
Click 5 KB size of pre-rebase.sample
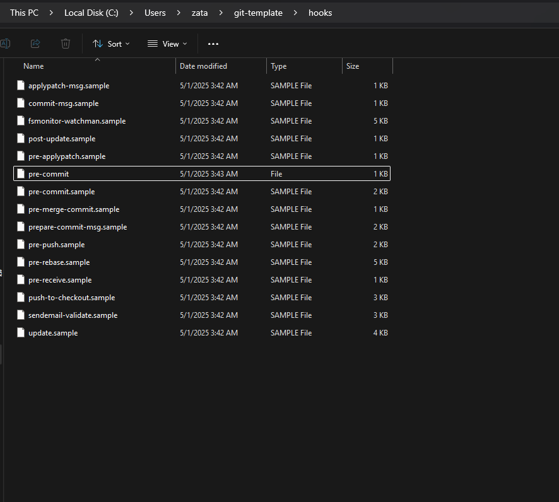click(380, 262)
